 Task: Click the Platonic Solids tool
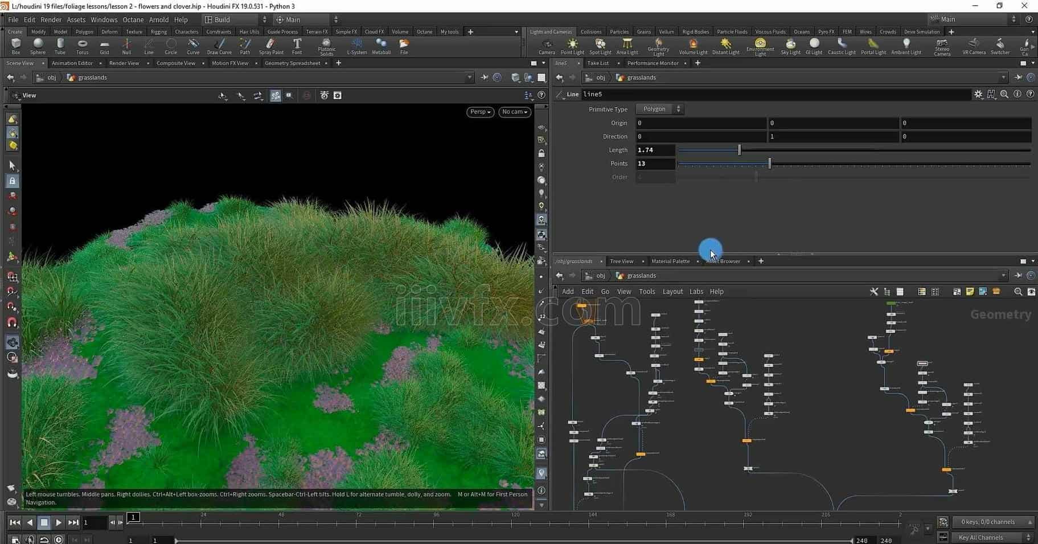[326, 46]
